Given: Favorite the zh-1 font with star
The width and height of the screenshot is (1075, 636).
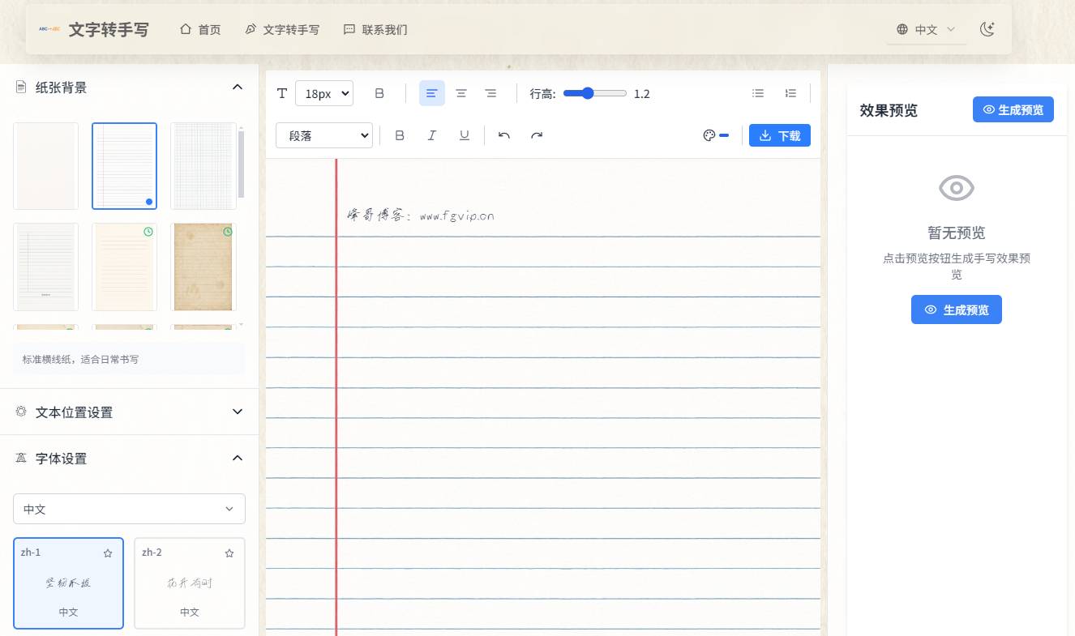Looking at the screenshot, I should pyautogui.click(x=108, y=553).
